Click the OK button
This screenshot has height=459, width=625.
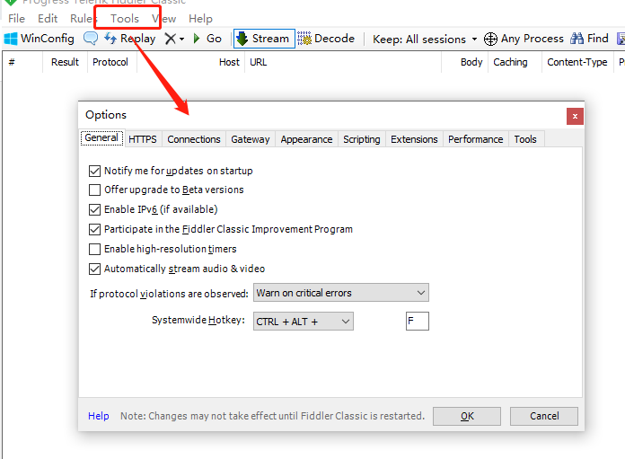pos(467,416)
